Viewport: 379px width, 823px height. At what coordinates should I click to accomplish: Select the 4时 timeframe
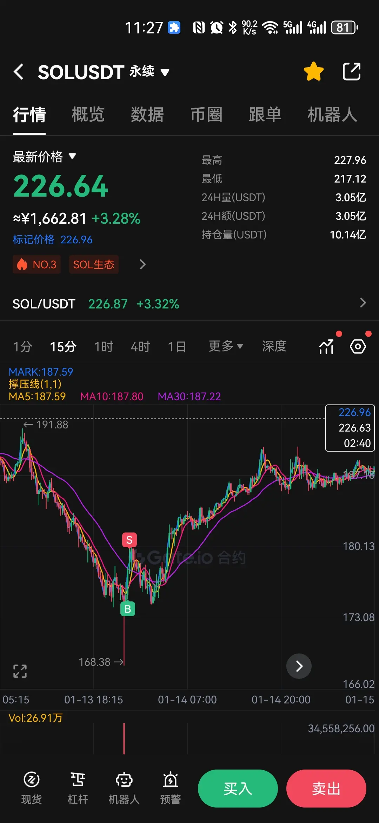[140, 347]
